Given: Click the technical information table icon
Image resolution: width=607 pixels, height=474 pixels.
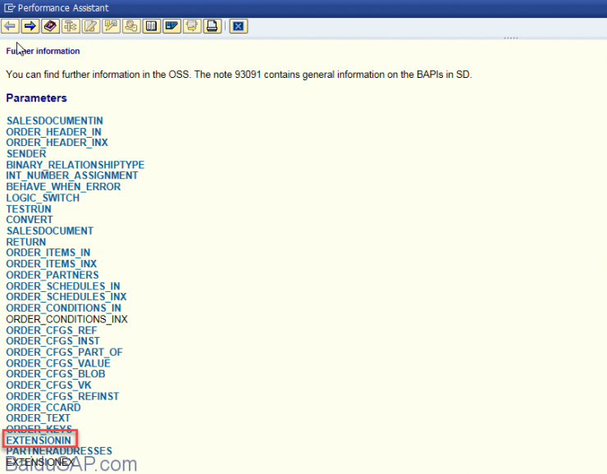Looking at the screenshot, I should tap(151, 26).
